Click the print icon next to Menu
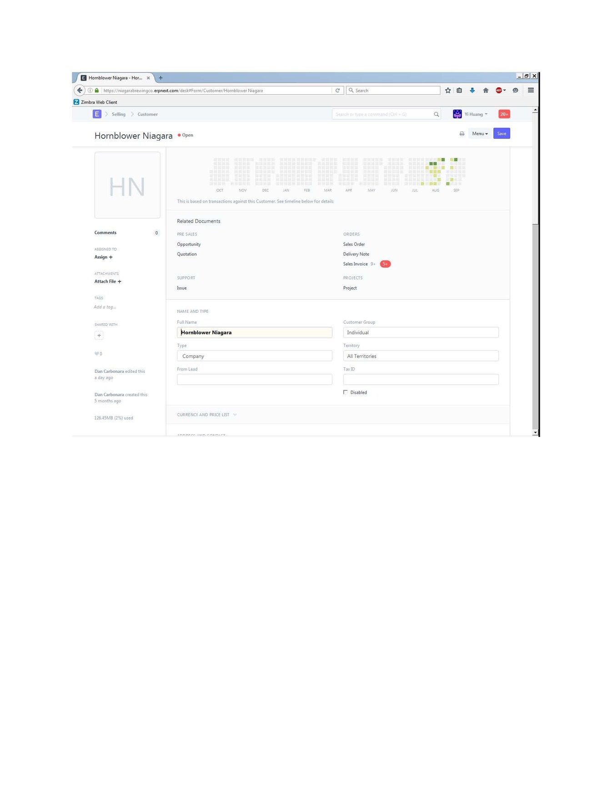The image size is (612, 793). point(462,134)
